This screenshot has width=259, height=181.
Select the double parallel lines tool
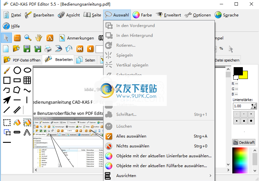(17, 110)
